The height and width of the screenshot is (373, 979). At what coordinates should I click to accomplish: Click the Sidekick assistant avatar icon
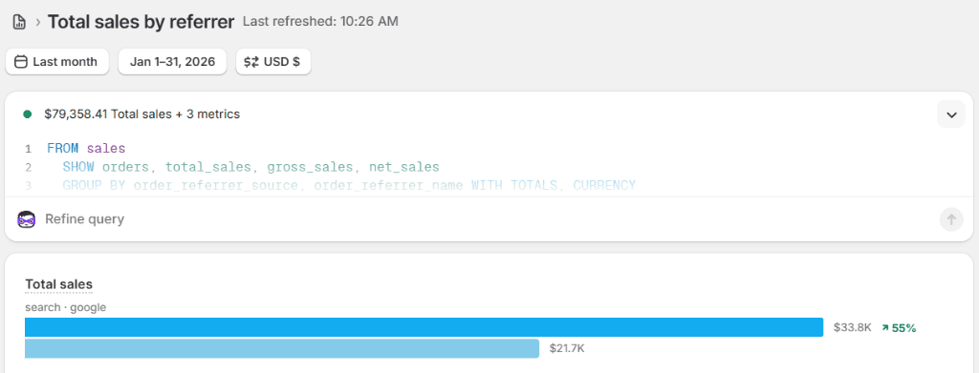coord(26,219)
